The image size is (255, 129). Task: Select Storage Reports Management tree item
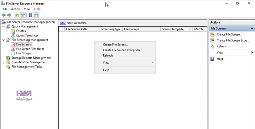click(x=31, y=58)
